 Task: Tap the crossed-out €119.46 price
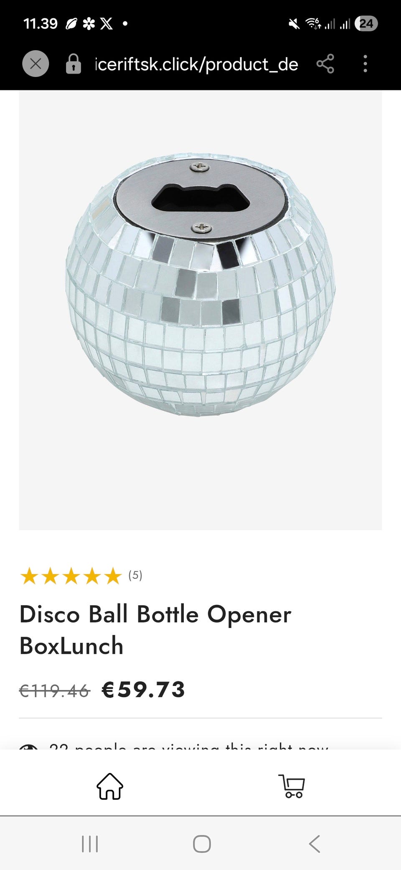(x=55, y=691)
